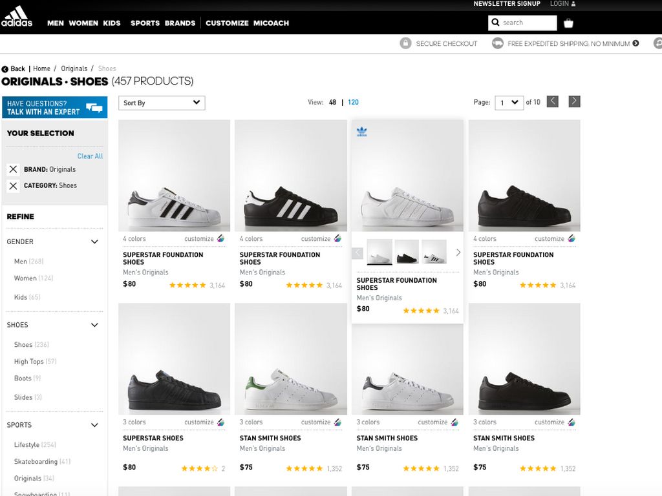Go to next results page arrow
This screenshot has width=662, height=496.
pos(574,101)
